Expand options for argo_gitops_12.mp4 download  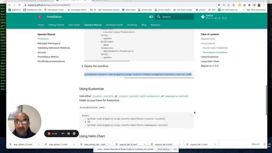[39, 144]
